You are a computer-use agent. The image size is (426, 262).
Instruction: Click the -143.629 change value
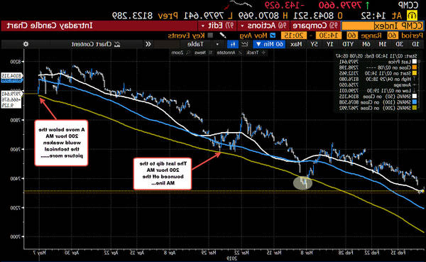tap(285, 5)
